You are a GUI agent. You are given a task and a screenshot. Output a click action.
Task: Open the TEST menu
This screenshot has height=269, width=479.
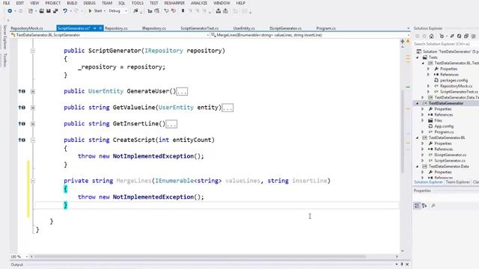(x=154, y=3)
